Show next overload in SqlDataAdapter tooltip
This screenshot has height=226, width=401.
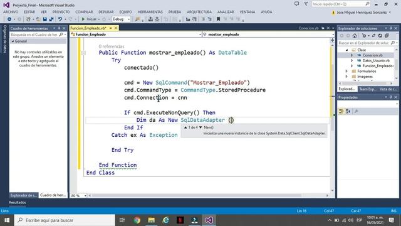point(200,127)
